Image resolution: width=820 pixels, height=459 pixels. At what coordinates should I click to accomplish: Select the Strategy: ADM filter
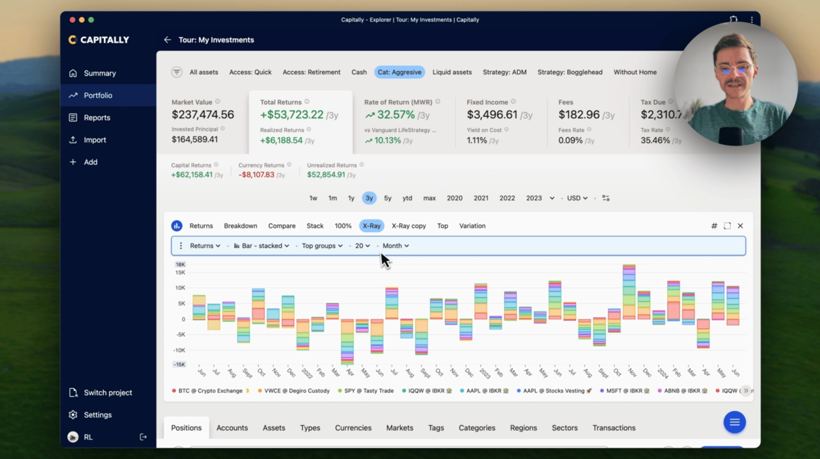[x=504, y=72]
